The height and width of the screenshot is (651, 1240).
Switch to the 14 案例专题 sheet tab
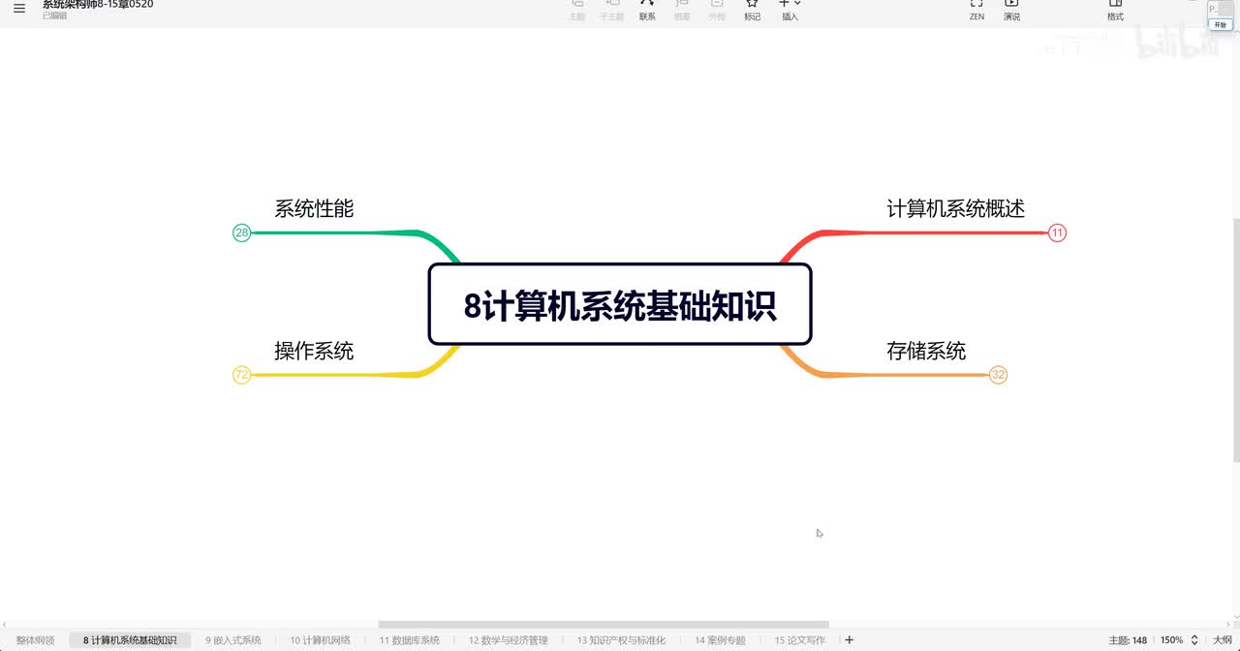tap(721, 640)
